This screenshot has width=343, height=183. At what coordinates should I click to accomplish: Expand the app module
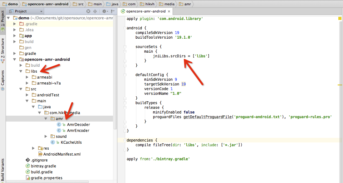tap(15, 36)
